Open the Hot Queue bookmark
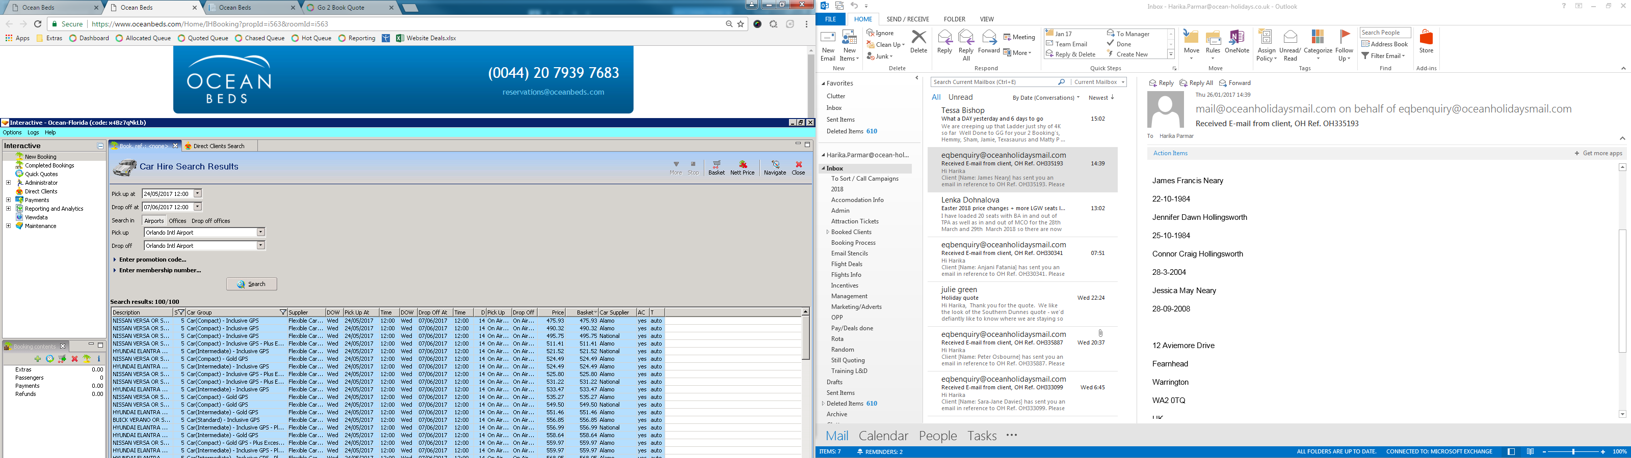 [311, 38]
